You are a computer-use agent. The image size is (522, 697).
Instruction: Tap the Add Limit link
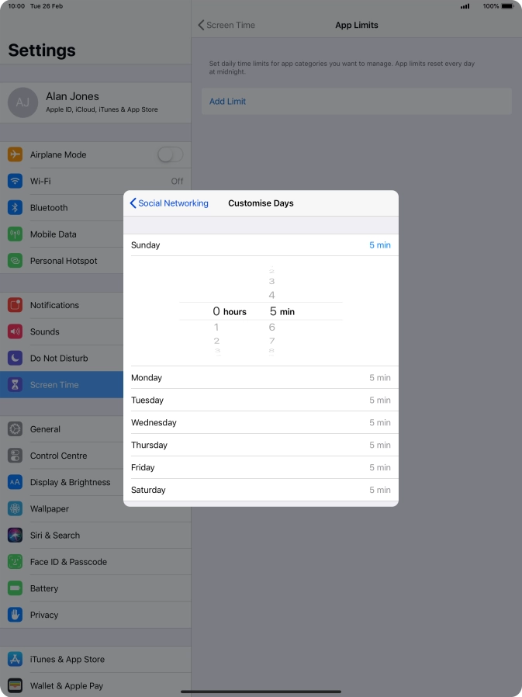tap(227, 102)
